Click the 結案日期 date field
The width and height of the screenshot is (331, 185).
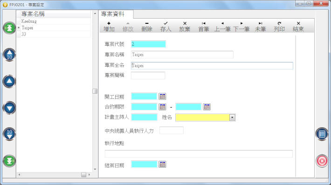[144, 164]
